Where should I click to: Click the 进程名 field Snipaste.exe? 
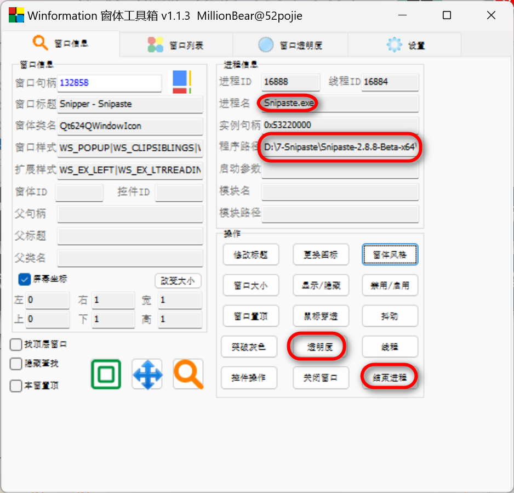(x=340, y=104)
